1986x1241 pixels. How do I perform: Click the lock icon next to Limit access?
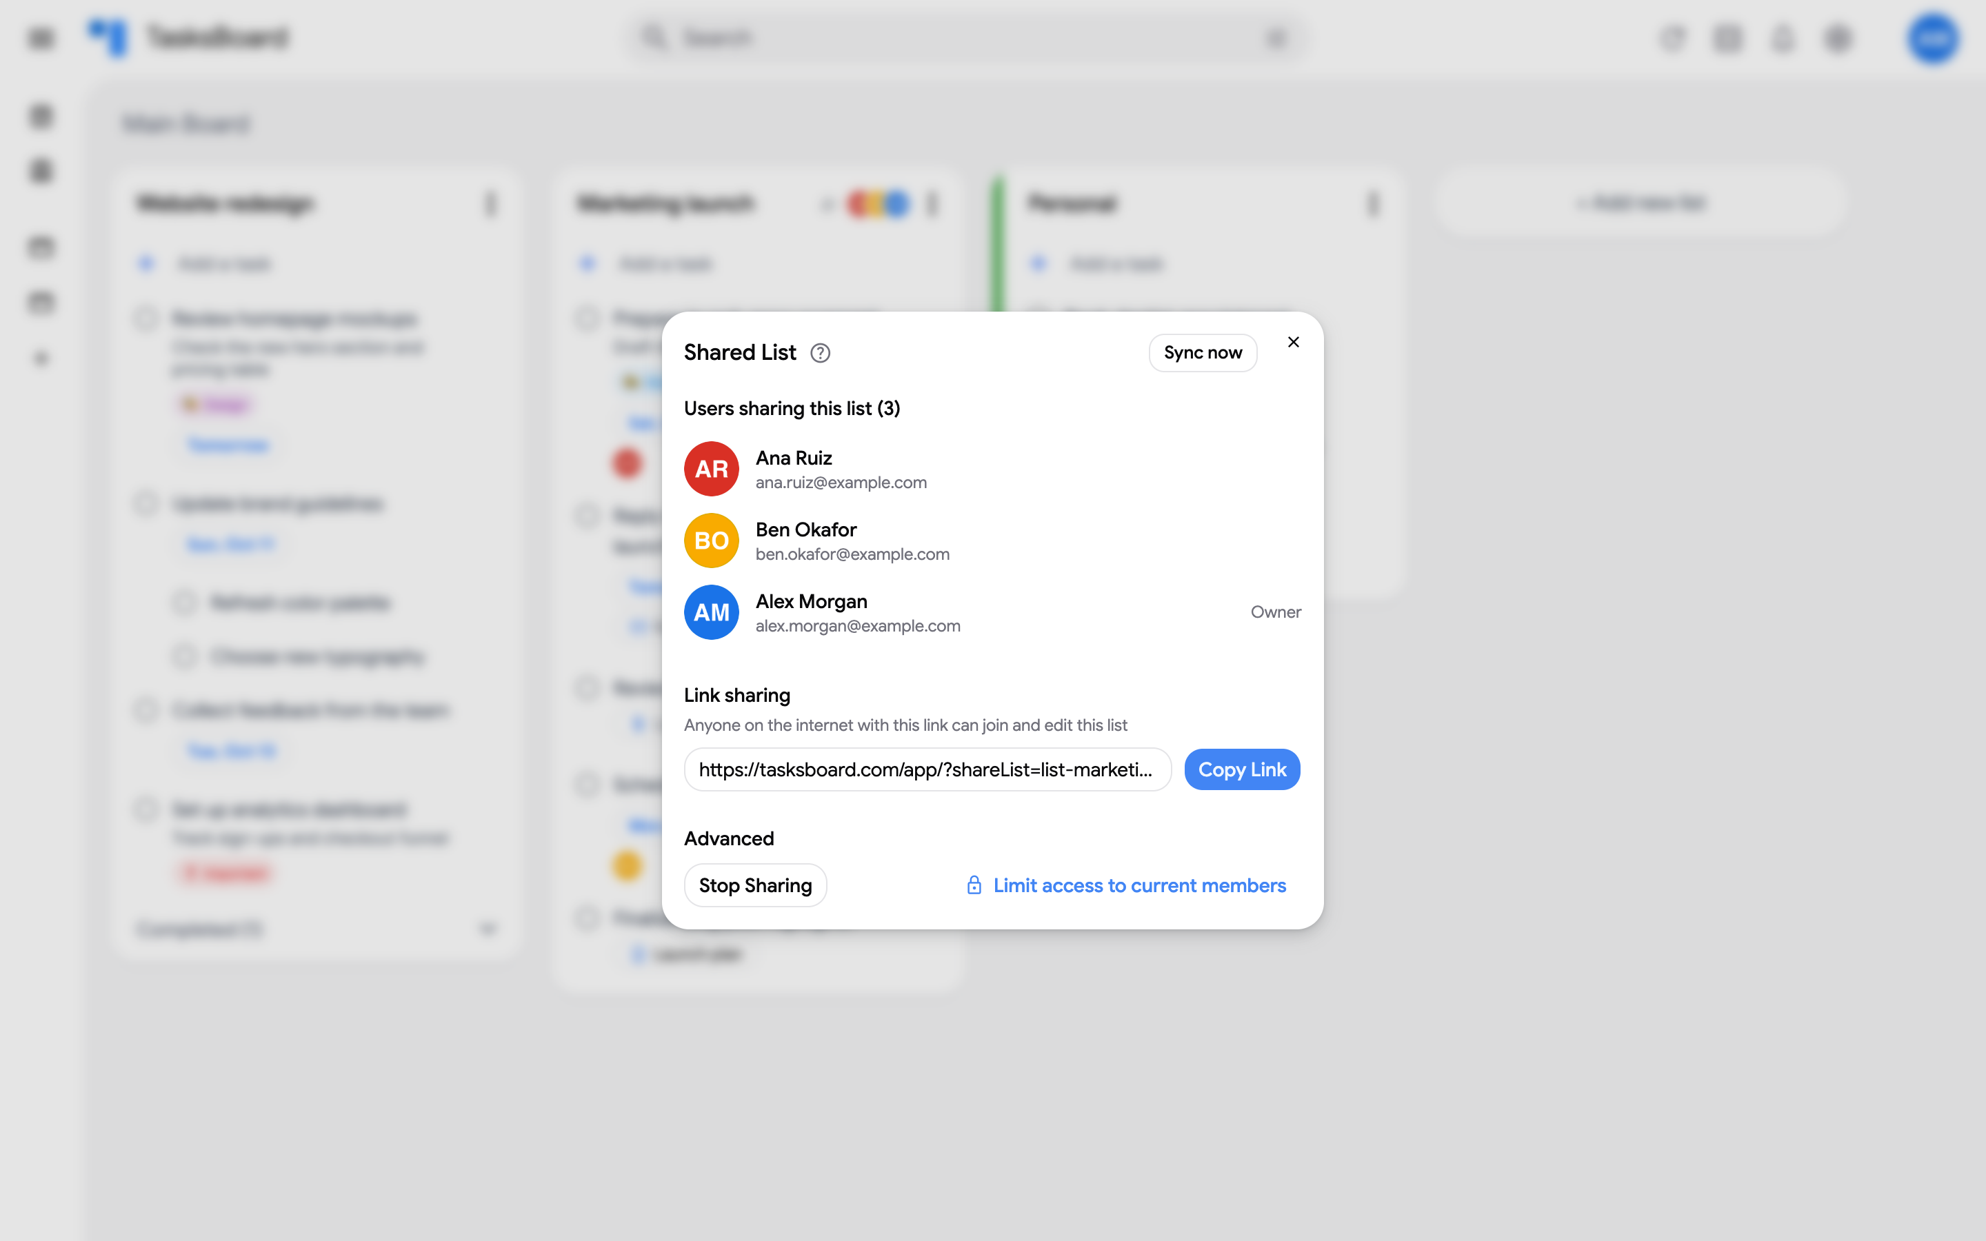(x=974, y=886)
